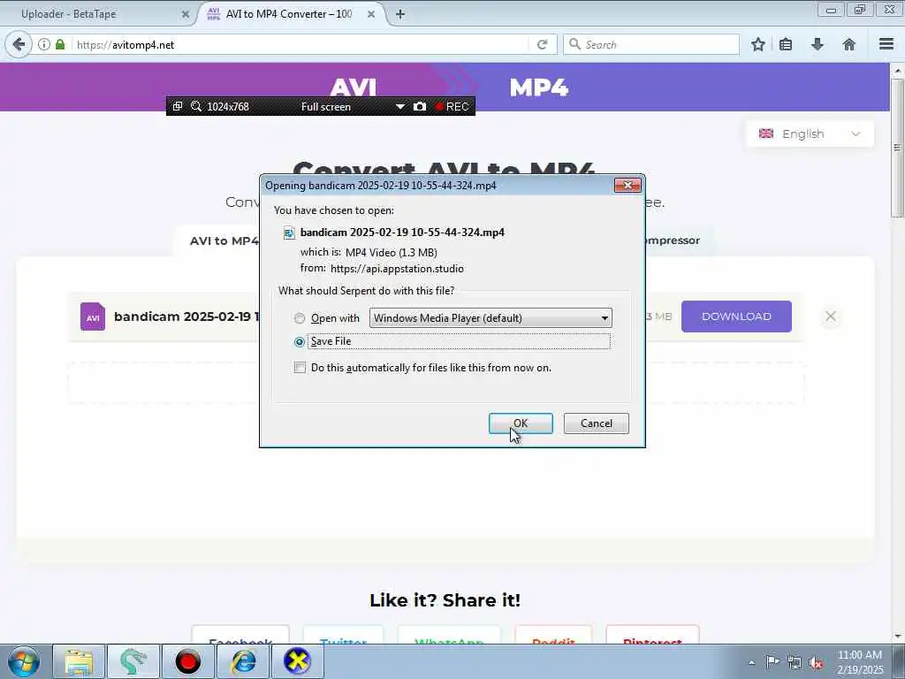Open the bookmarks list icon
The height and width of the screenshot is (679, 905).
tap(786, 44)
